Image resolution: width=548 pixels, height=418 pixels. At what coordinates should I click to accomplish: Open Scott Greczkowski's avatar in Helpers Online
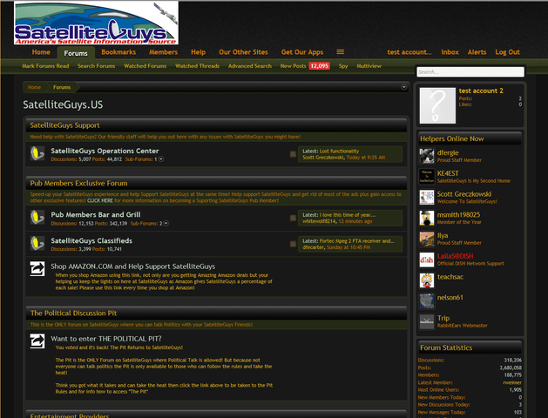(x=427, y=198)
